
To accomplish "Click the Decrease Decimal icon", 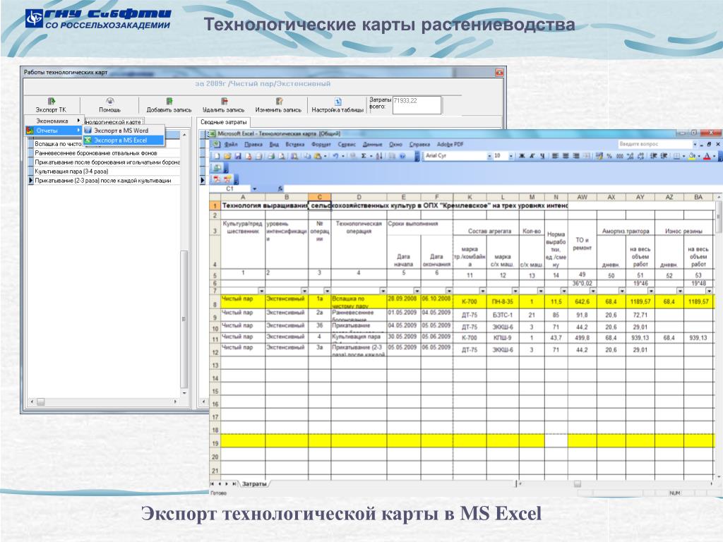I will (x=640, y=156).
